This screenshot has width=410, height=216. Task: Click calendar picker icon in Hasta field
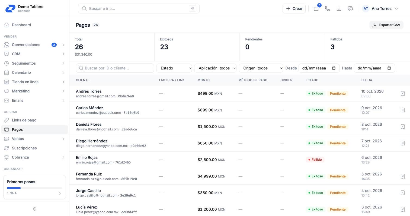pos(389,68)
